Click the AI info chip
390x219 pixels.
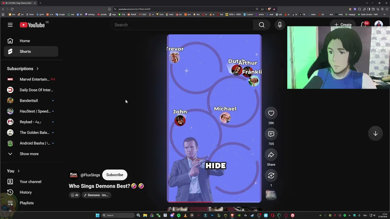75,195
